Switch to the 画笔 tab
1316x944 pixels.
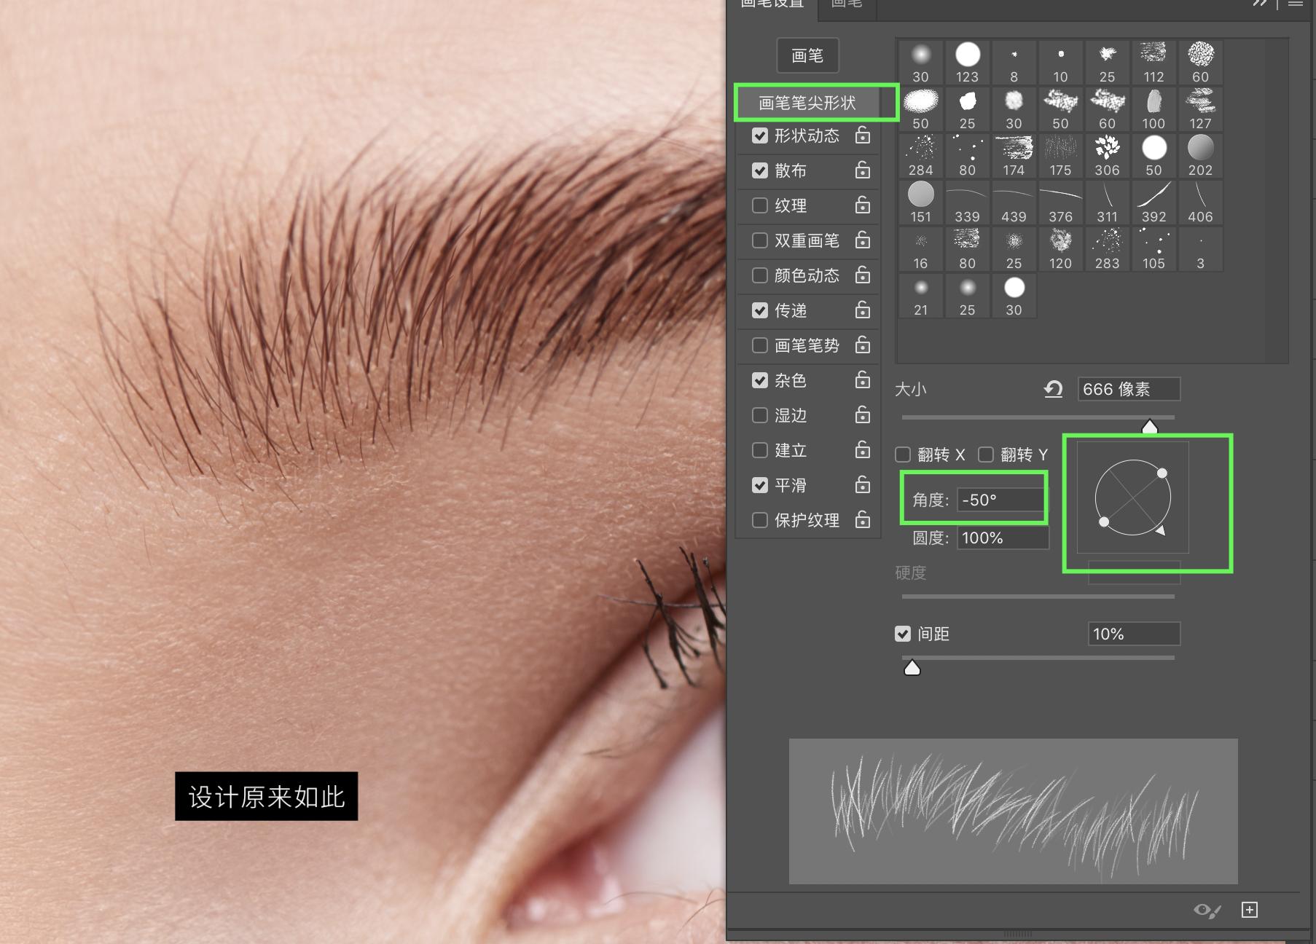pyautogui.click(x=846, y=4)
